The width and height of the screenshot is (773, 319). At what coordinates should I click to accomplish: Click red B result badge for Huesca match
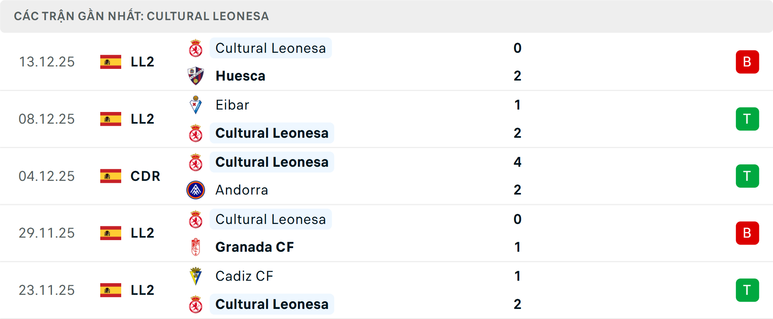[x=747, y=62]
